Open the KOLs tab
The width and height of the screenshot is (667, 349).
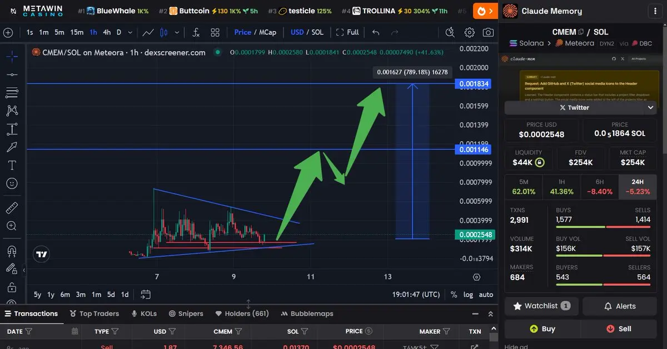click(144, 313)
